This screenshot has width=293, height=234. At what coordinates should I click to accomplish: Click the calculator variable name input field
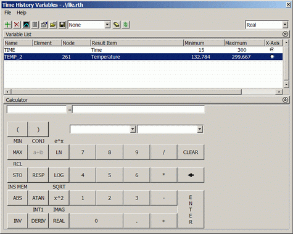[x=36, y=109]
